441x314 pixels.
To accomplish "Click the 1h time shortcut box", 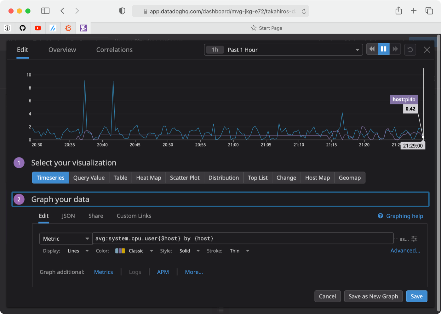I will point(215,50).
